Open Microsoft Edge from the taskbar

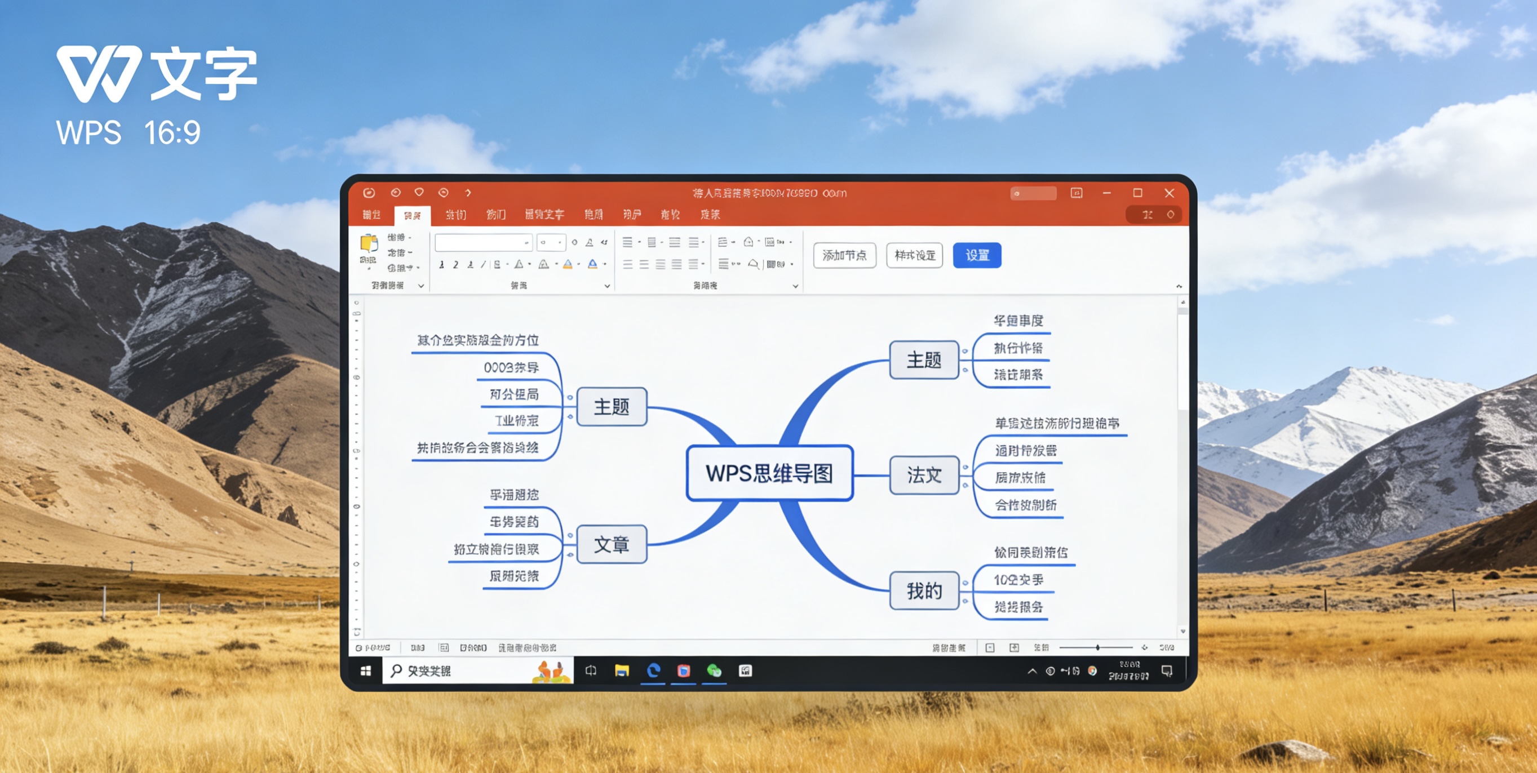(x=653, y=670)
